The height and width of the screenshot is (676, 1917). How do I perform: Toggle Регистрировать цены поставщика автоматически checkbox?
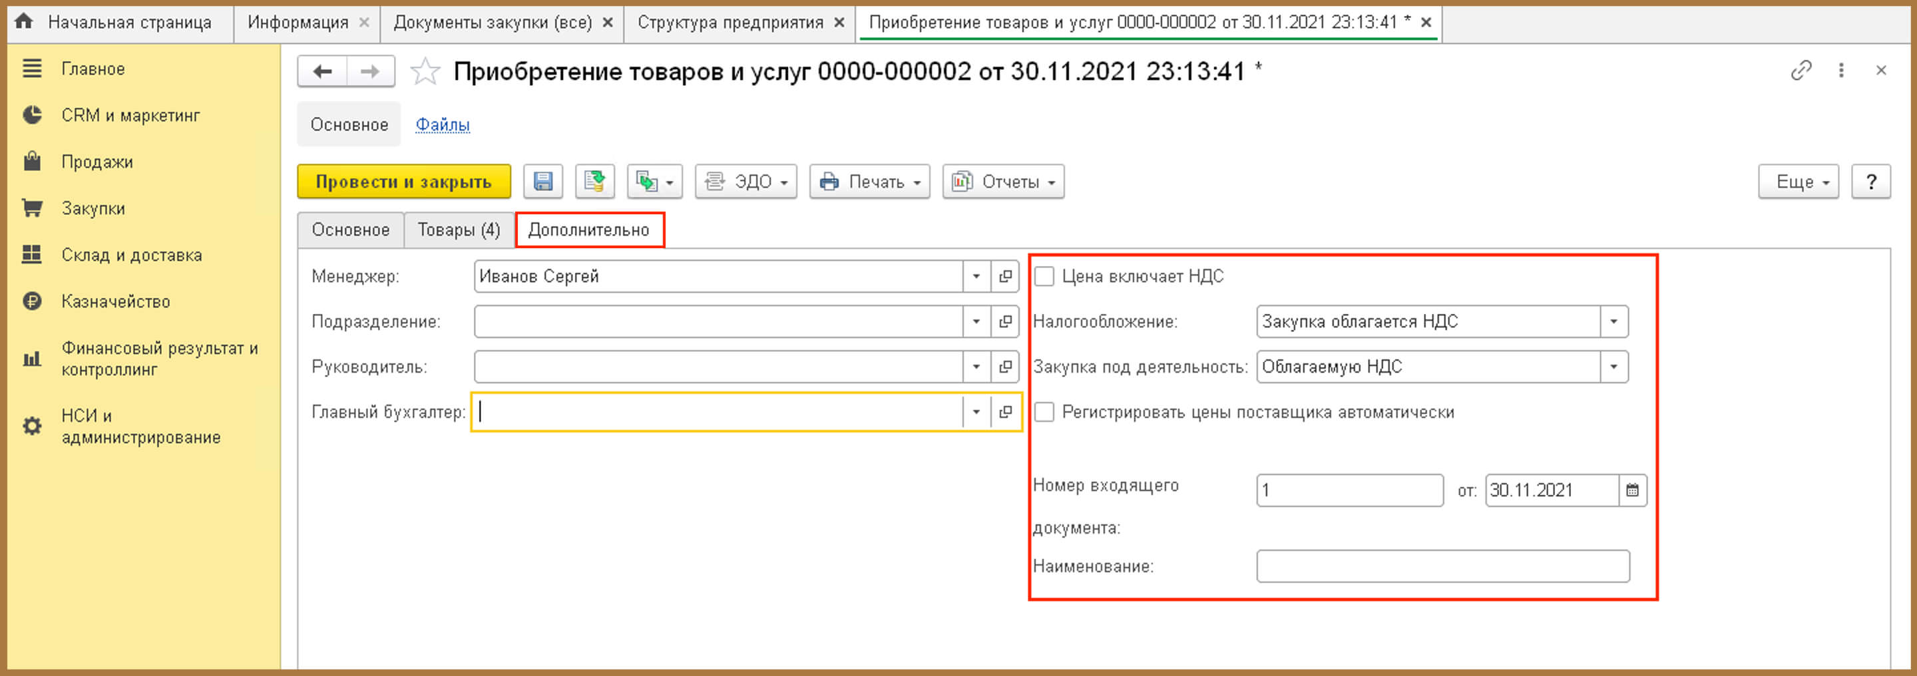pyautogui.click(x=1045, y=412)
